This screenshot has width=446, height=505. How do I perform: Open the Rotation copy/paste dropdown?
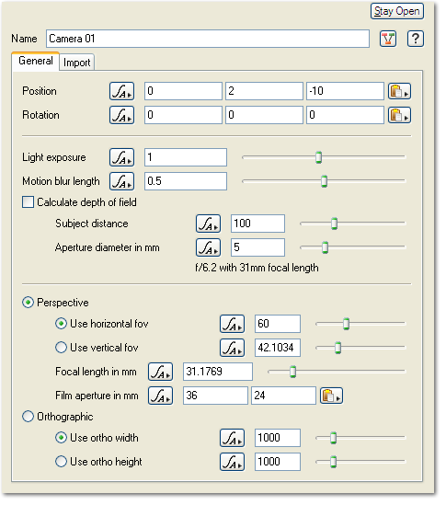tap(399, 115)
